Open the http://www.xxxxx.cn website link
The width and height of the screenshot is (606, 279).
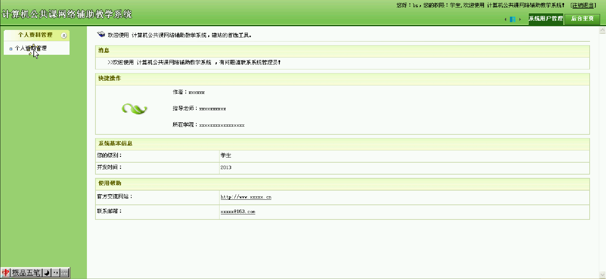[246, 197]
